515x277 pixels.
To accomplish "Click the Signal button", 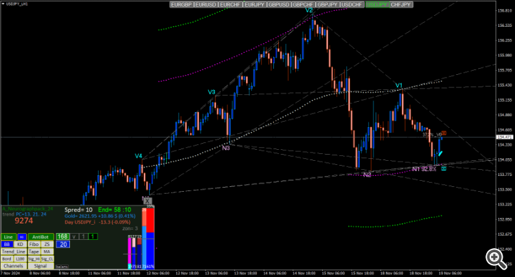I will tap(41, 266).
